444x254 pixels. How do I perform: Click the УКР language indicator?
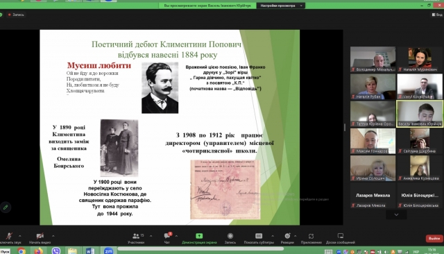[x=416, y=252]
